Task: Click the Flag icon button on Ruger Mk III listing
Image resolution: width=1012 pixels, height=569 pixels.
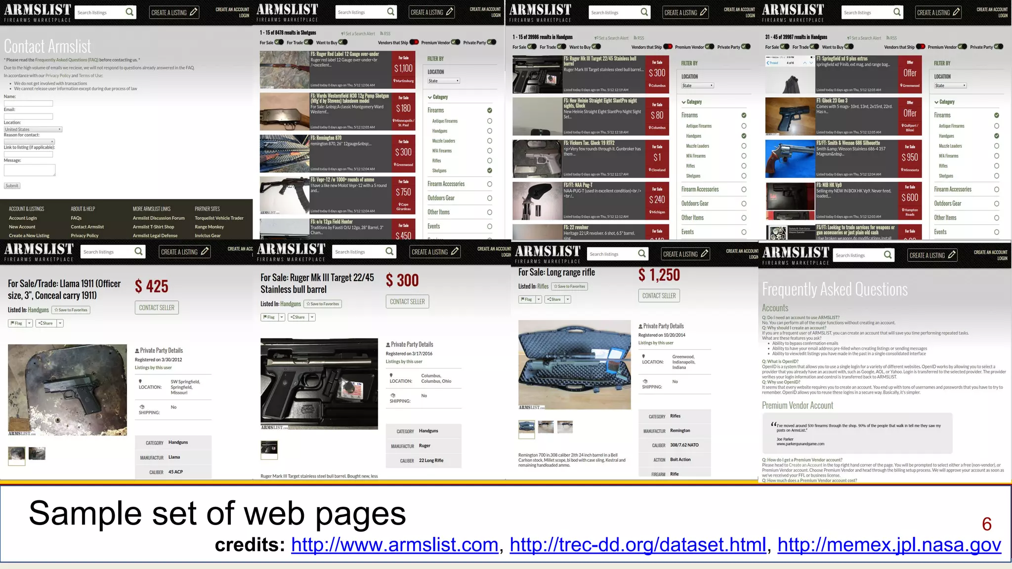Action: coord(269,317)
